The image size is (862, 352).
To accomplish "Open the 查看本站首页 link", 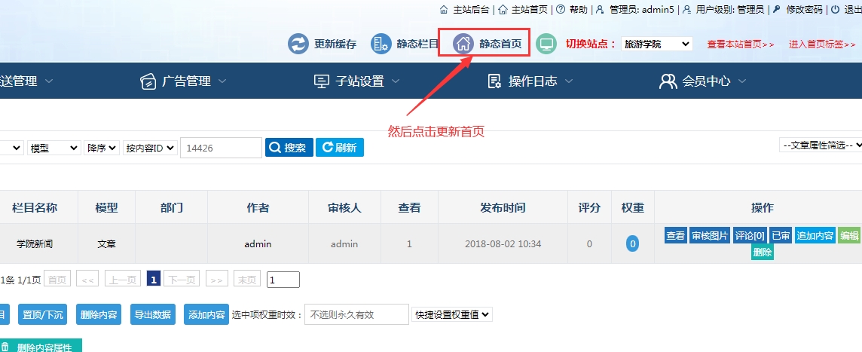I will click(x=740, y=44).
